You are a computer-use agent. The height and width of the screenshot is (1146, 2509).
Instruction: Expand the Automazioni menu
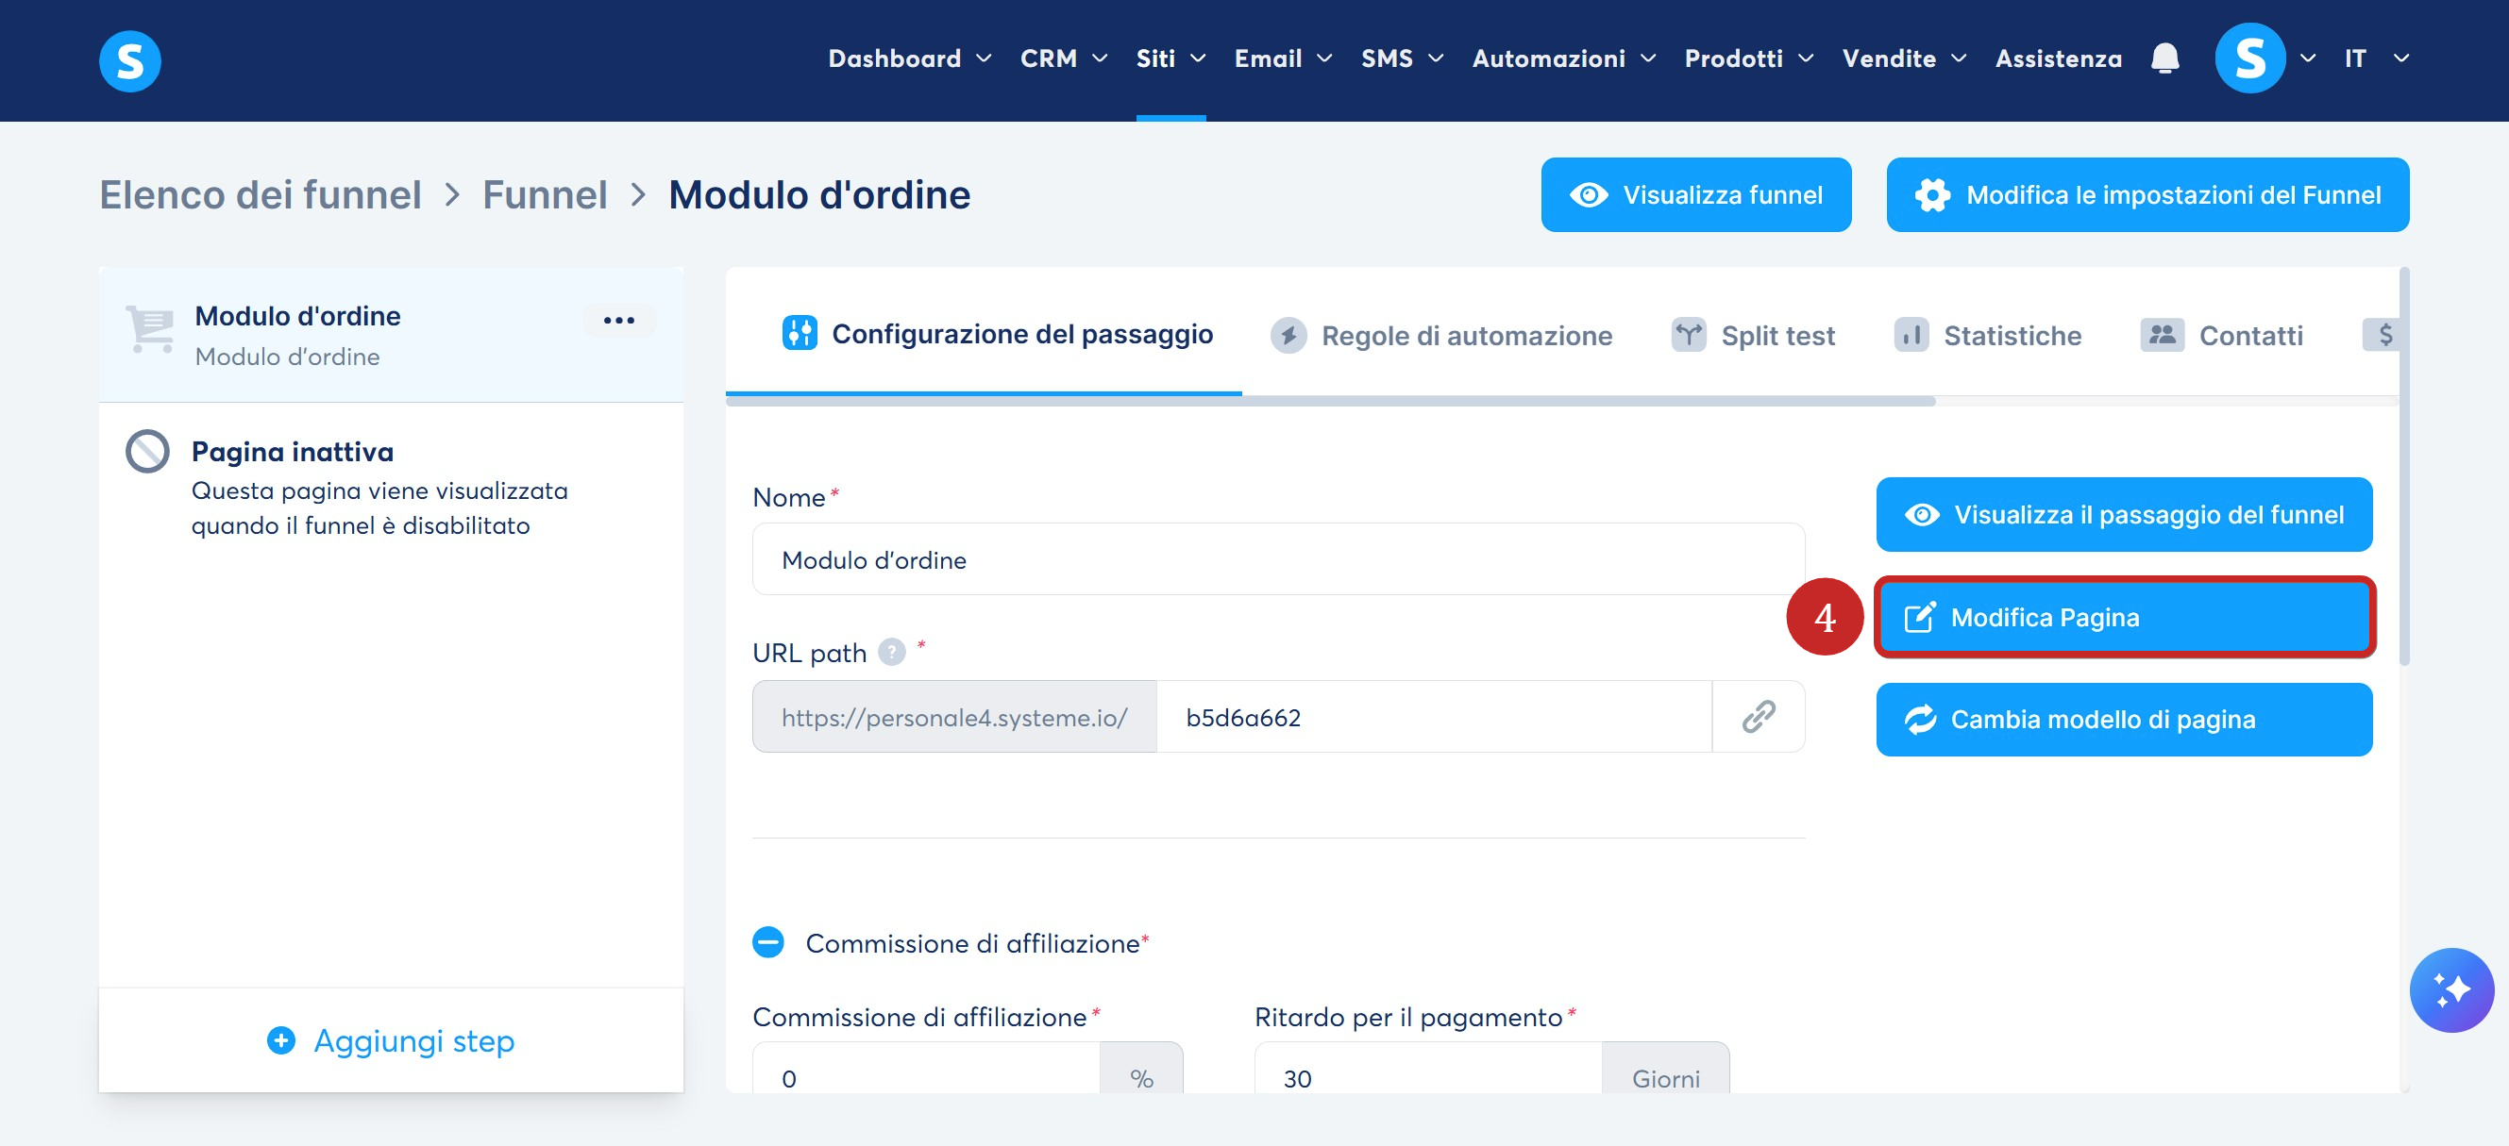point(1563,58)
